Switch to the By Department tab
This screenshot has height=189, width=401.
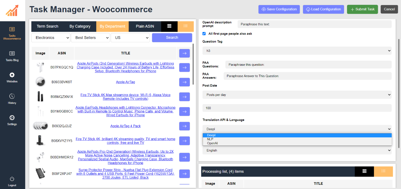pyautogui.click(x=112, y=26)
